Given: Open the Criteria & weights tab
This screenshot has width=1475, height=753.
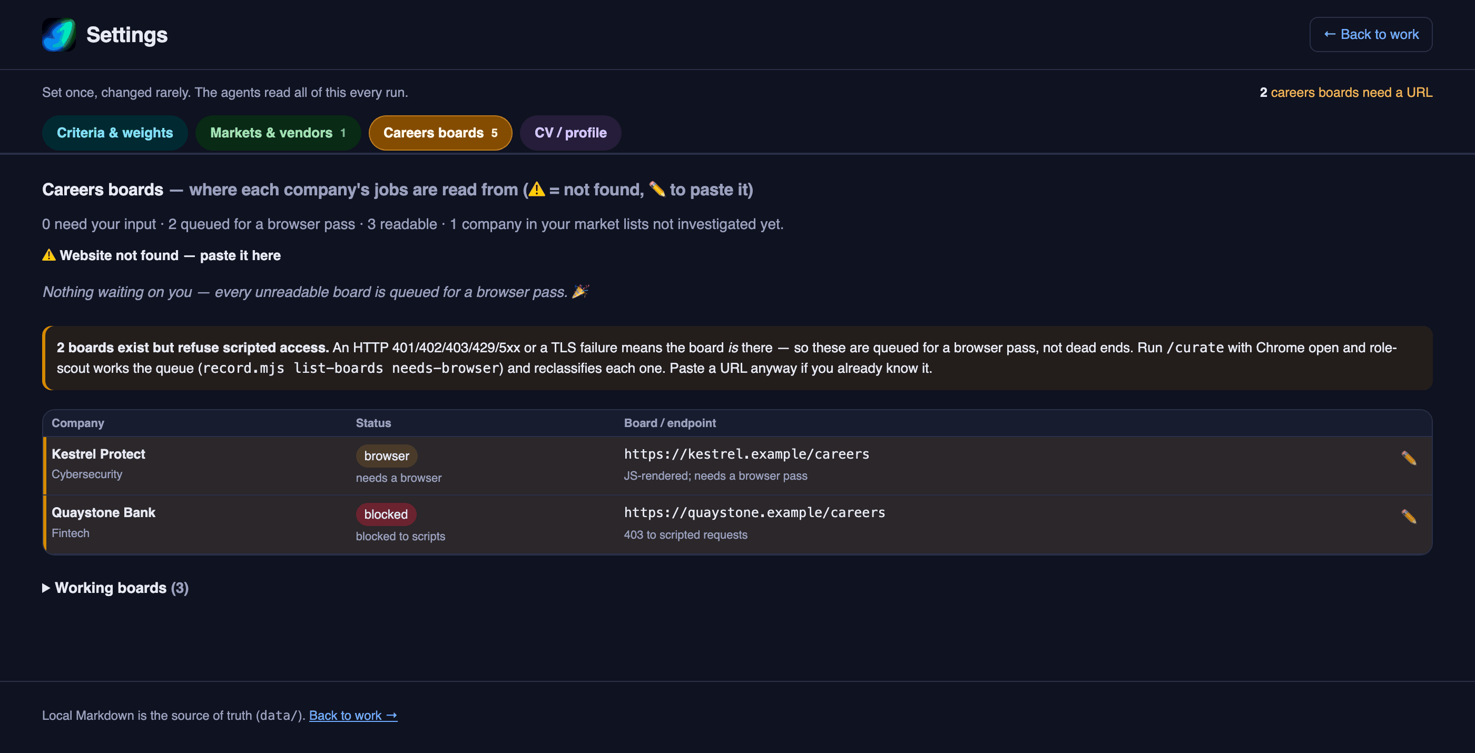Looking at the screenshot, I should coord(114,133).
